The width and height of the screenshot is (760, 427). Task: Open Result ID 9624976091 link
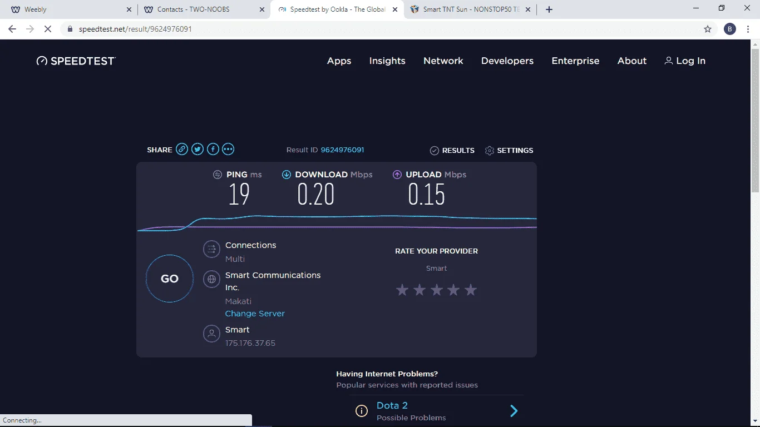[342, 150]
